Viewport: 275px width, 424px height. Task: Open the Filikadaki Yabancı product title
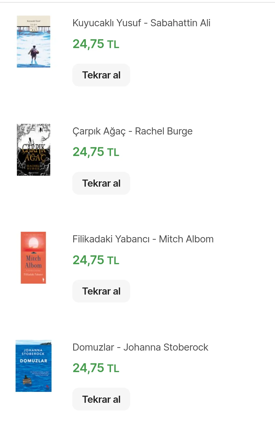pyautogui.click(x=111, y=239)
